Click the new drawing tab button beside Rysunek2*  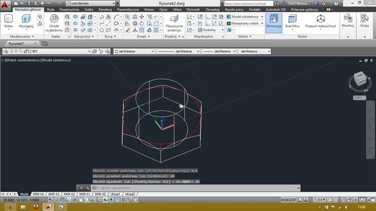[x=45, y=43]
